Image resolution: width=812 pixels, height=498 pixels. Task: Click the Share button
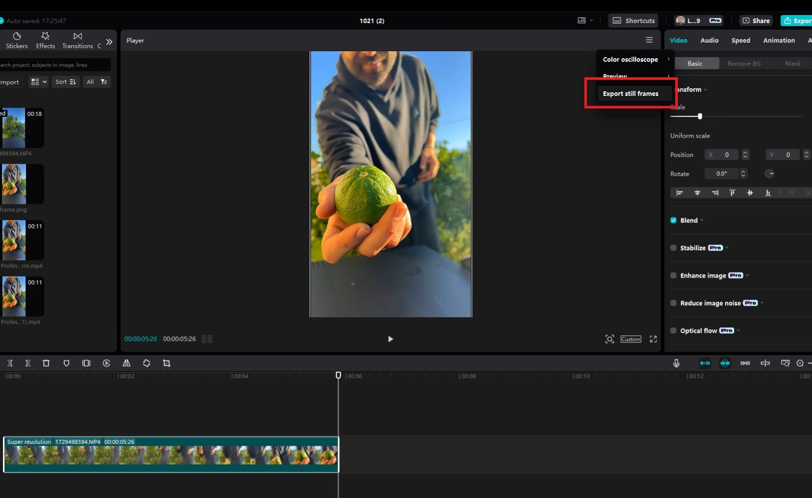coord(756,21)
